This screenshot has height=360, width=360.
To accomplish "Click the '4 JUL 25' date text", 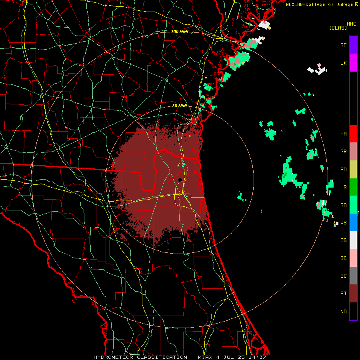I will (x=230, y=357).
